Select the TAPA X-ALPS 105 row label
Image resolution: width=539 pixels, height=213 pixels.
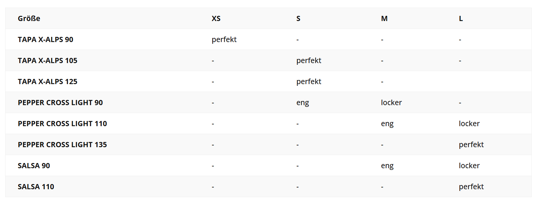point(48,61)
